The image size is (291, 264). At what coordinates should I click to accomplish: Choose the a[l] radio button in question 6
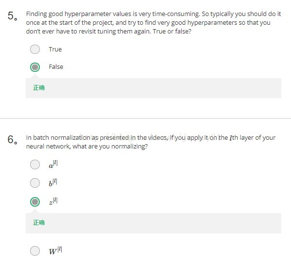35,165
